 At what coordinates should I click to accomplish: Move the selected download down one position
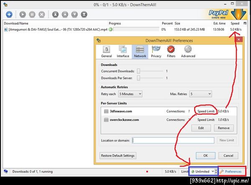(x=74, y=14)
